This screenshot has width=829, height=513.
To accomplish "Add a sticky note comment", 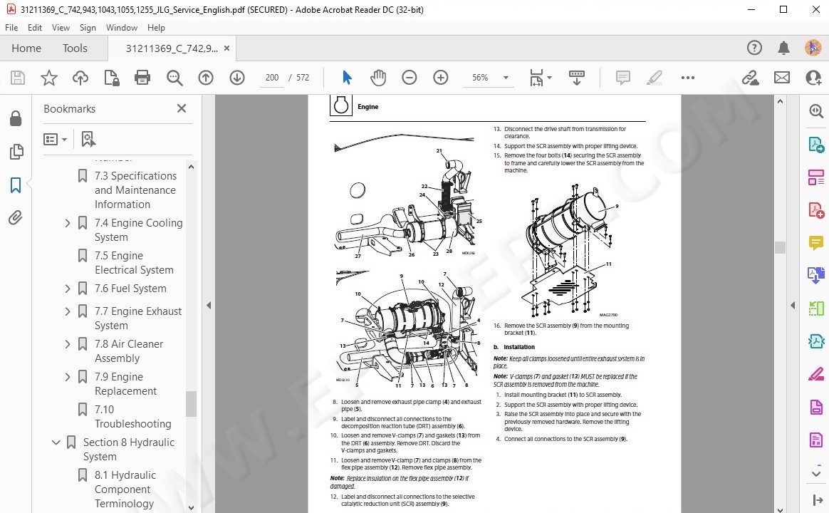I will 623,78.
